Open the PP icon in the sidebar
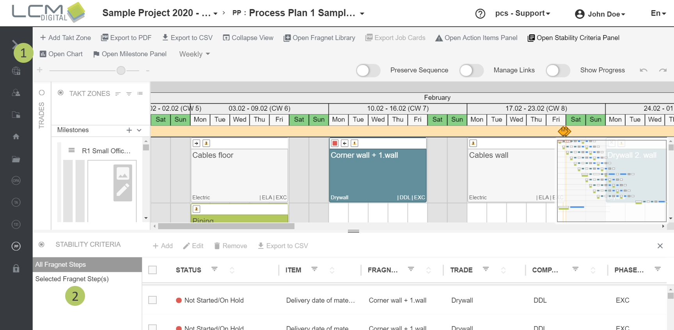Viewport: 674px width, 330px height. tap(16, 246)
